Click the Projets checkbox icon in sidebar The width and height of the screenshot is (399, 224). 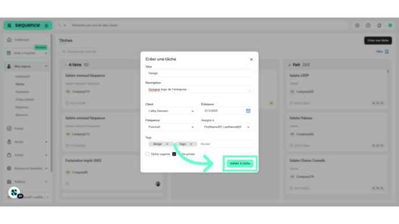9,128
